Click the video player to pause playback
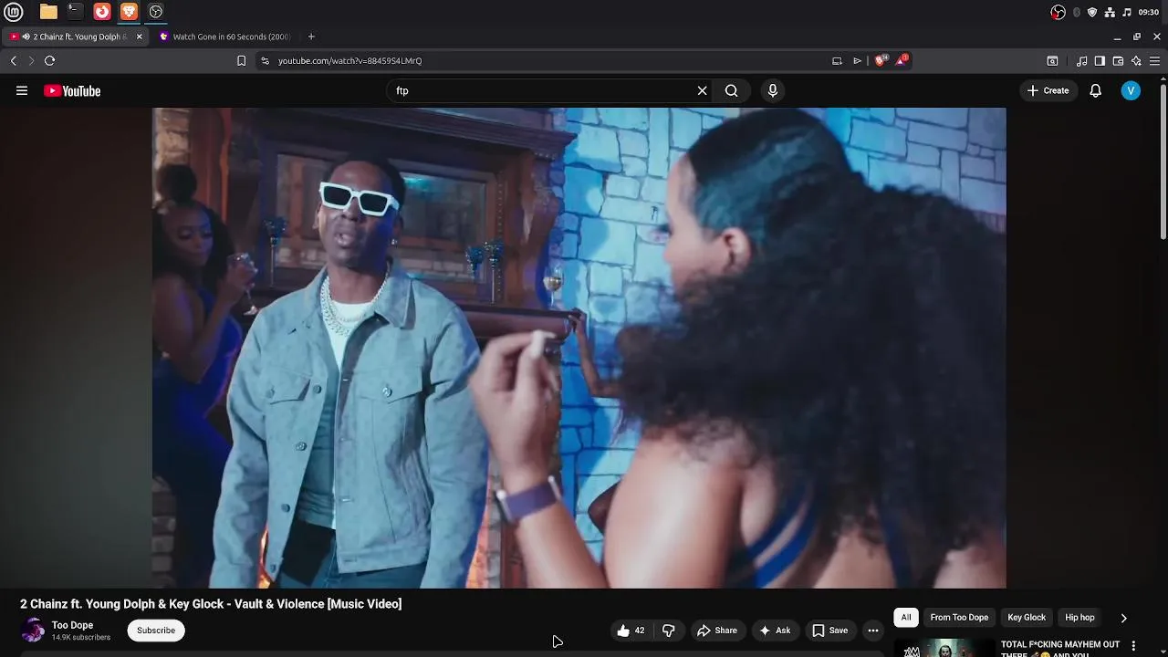The width and height of the screenshot is (1168, 657). tap(579, 348)
